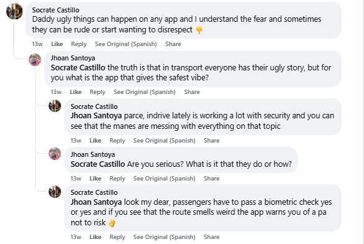This screenshot has height=244, width=364.
Task: Reply to the 'Daddy ugly things' comment
Action: pyautogui.click(x=79, y=44)
